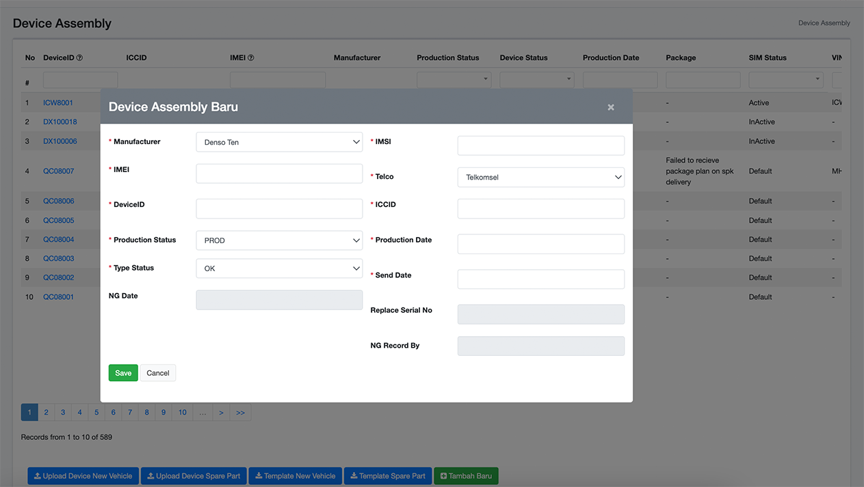Expand the Telco dropdown set to Telkomsel
Viewport: 864px width, 487px height.
[x=540, y=177]
